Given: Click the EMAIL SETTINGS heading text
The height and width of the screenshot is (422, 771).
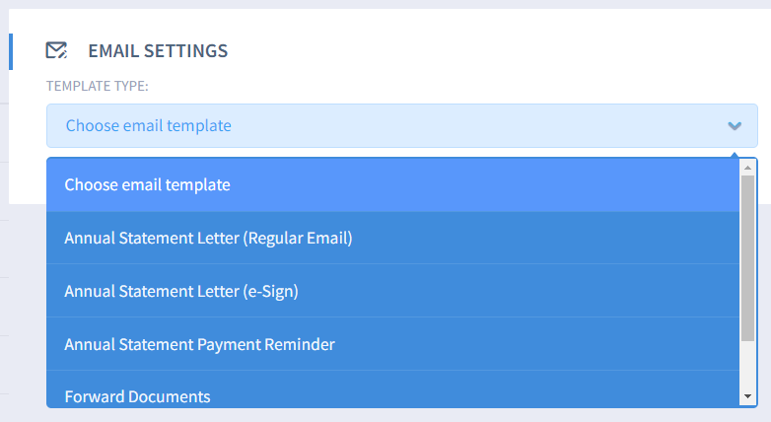Looking at the screenshot, I should tap(158, 50).
